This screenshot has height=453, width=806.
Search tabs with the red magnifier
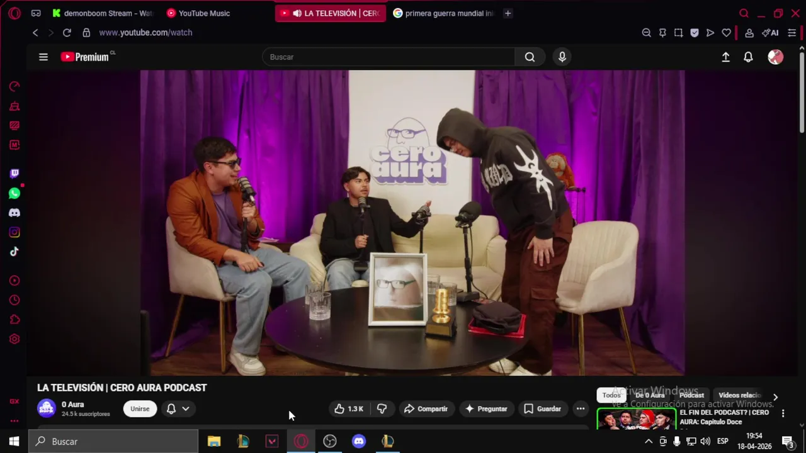(744, 13)
